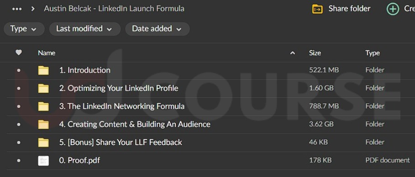This screenshot has height=177, width=415.
Task: Click the folder icon for 1. Introduction
Action: (43, 70)
